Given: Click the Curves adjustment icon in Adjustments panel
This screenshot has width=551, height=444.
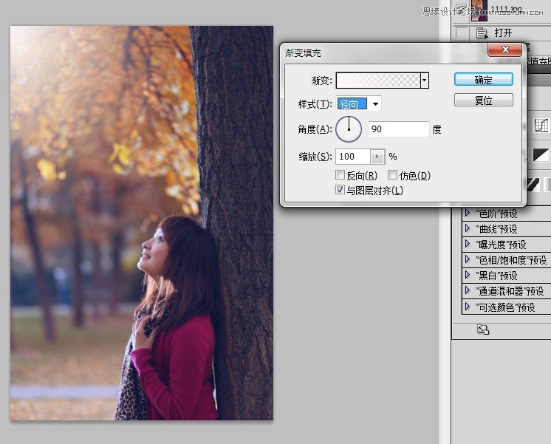Looking at the screenshot, I should coord(541,126).
